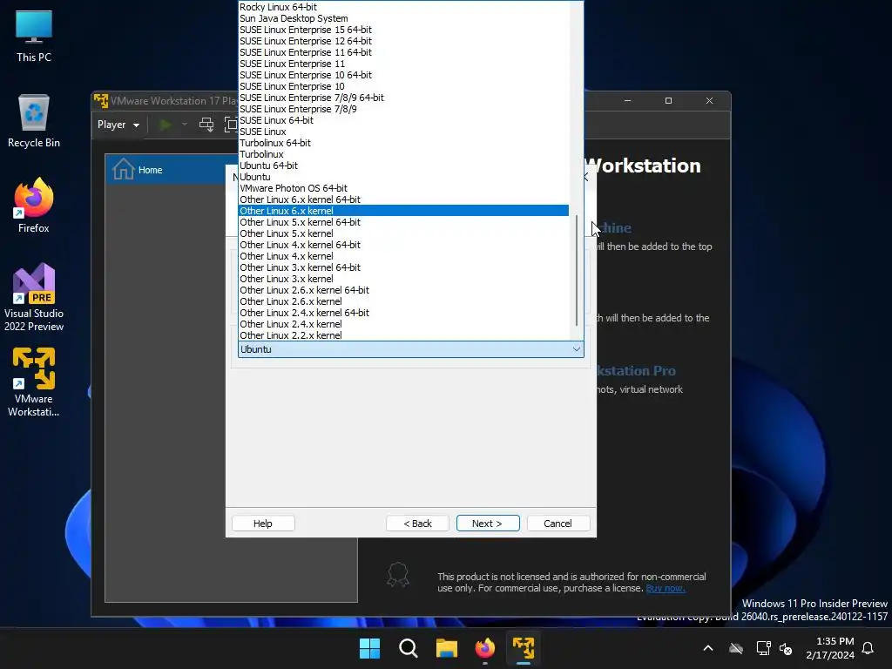Choose Other Linux 3.x kernel 64-bit
Viewport: 892px width, 669px height.
[403, 267]
